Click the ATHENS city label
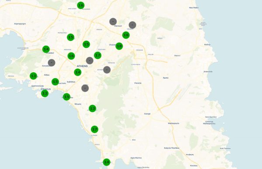 [x=82, y=66]
